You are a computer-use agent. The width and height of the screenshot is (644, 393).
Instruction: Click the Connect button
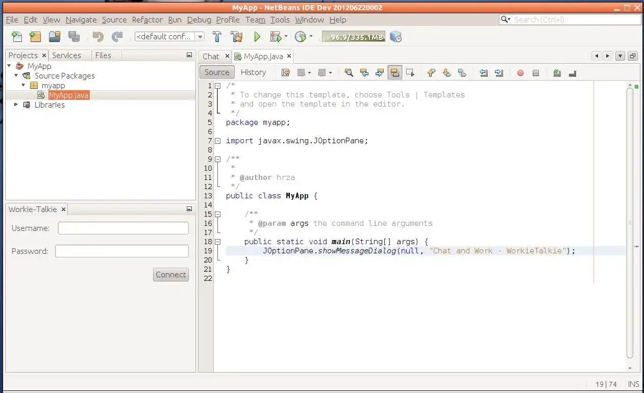point(171,274)
